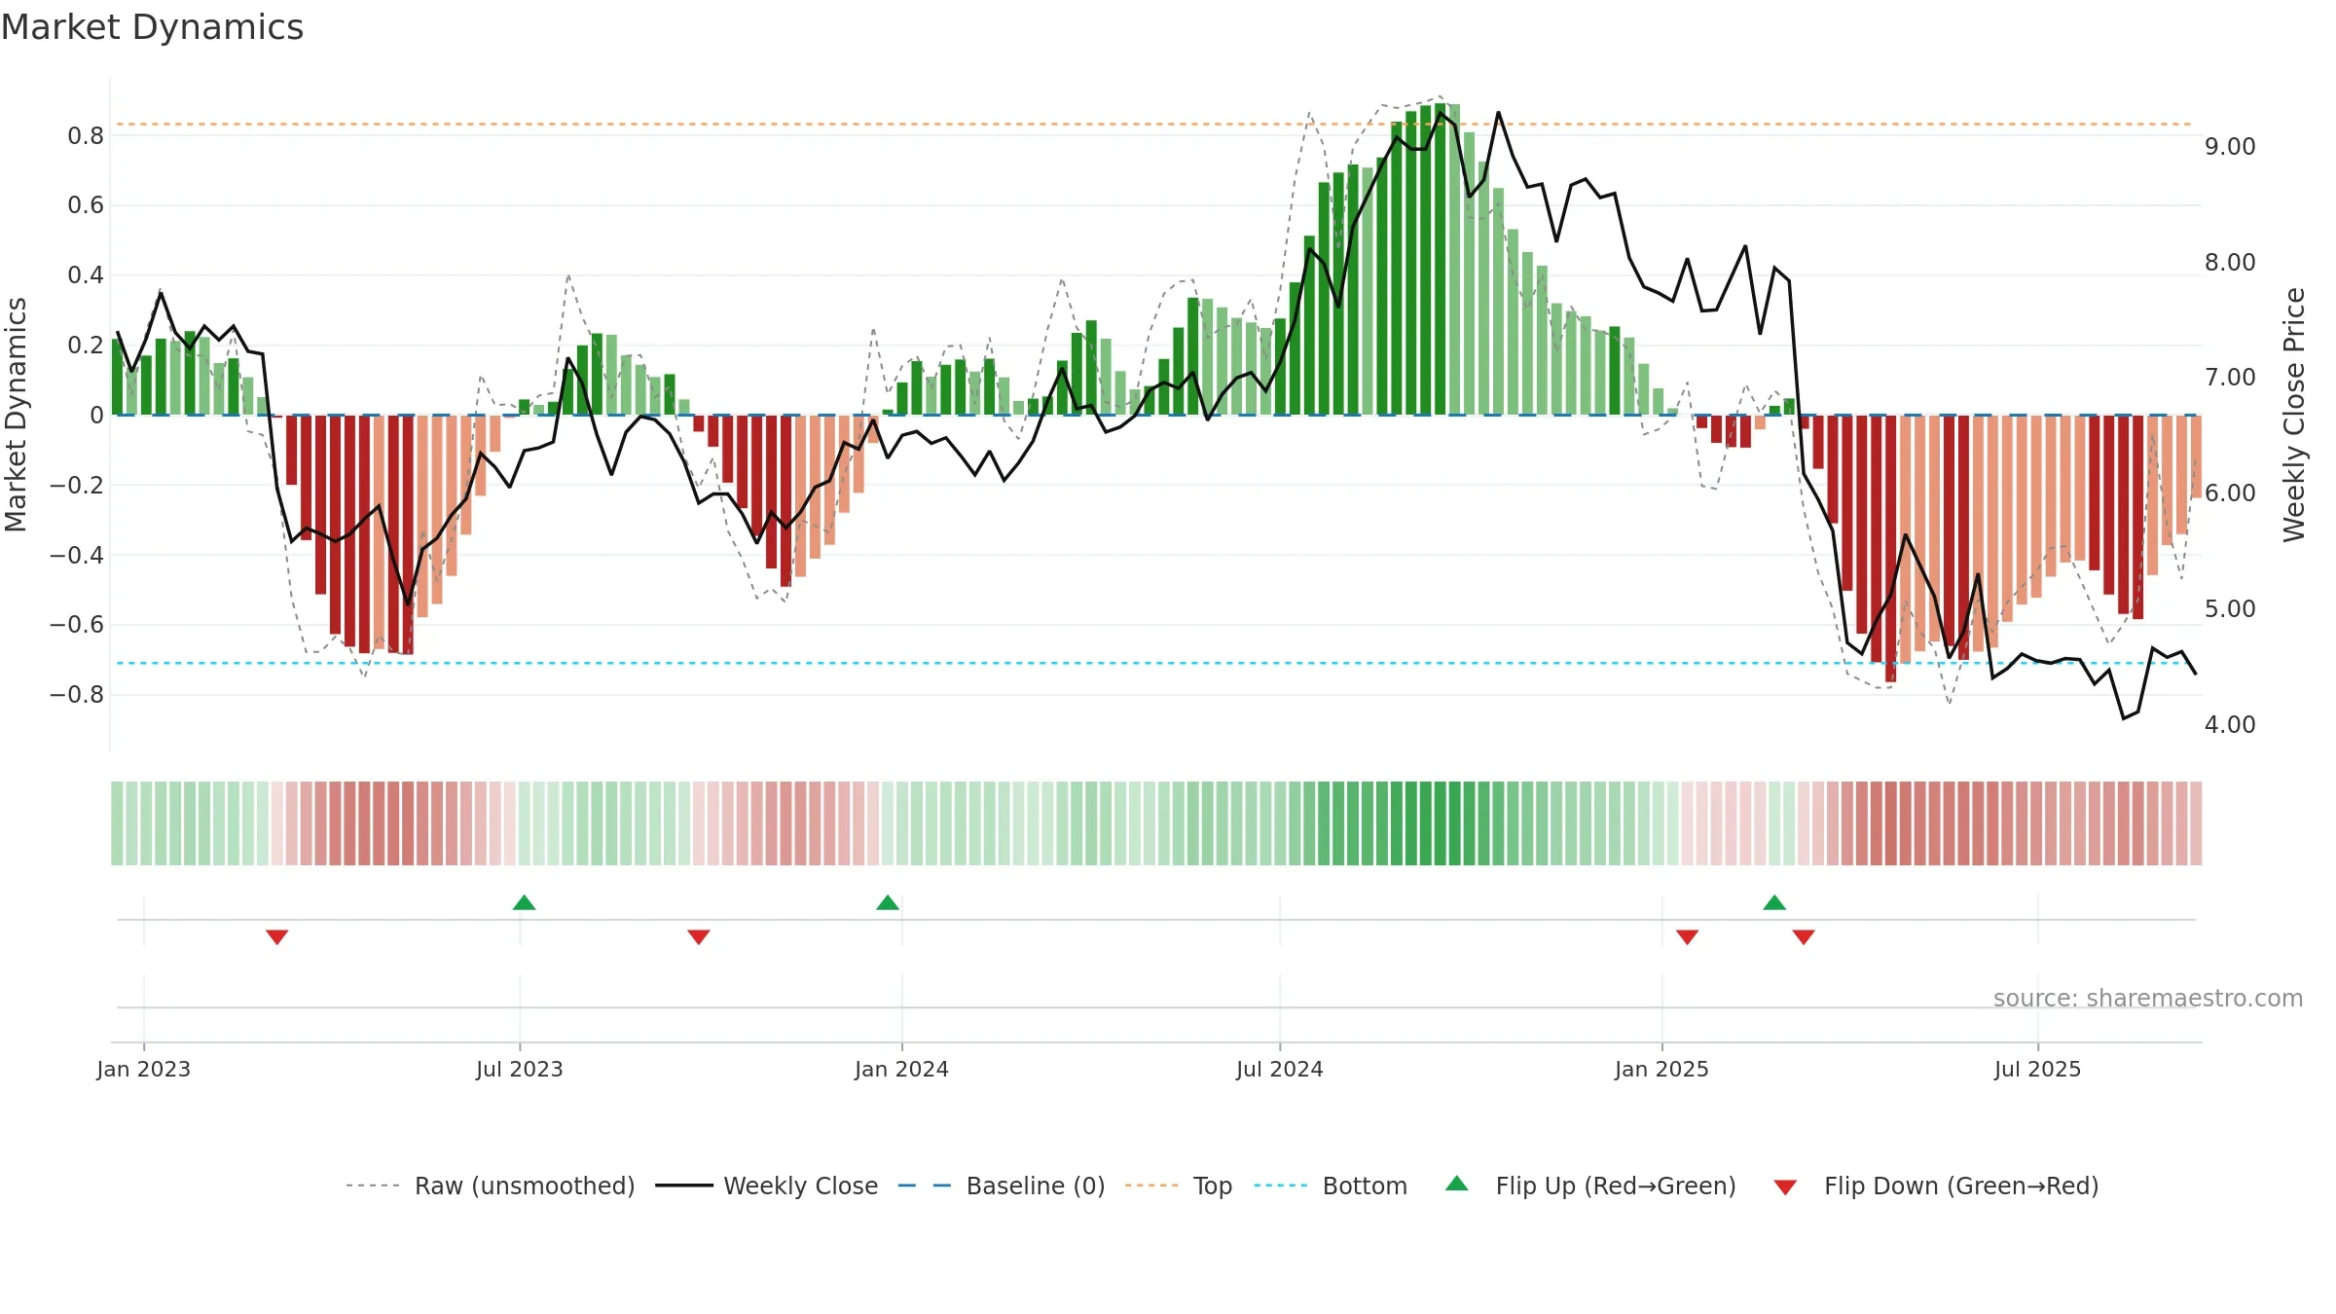Click the −0.2 left axis label
Viewport: 2336px width, 1314px height.
pyautogui.click(x=77, y=486)
